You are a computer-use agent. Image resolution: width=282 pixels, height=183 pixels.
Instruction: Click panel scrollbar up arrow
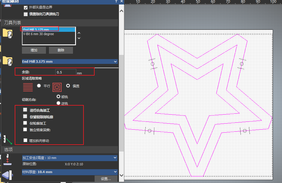pos(122,11)
